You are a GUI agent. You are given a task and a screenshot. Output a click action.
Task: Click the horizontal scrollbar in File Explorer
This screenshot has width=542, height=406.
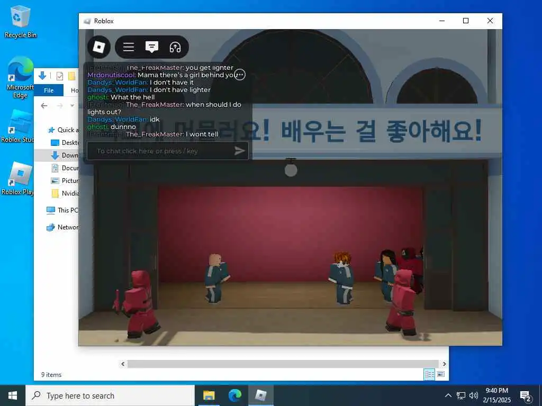[283, 364]
